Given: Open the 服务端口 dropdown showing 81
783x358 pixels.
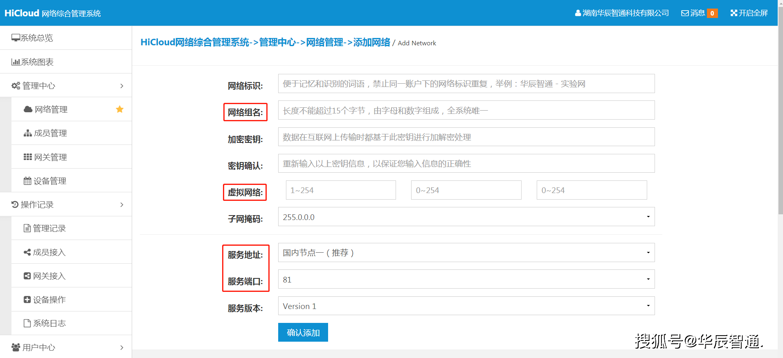Looking at the screenshot, I should pyautogui.click(x=466, y=279).
